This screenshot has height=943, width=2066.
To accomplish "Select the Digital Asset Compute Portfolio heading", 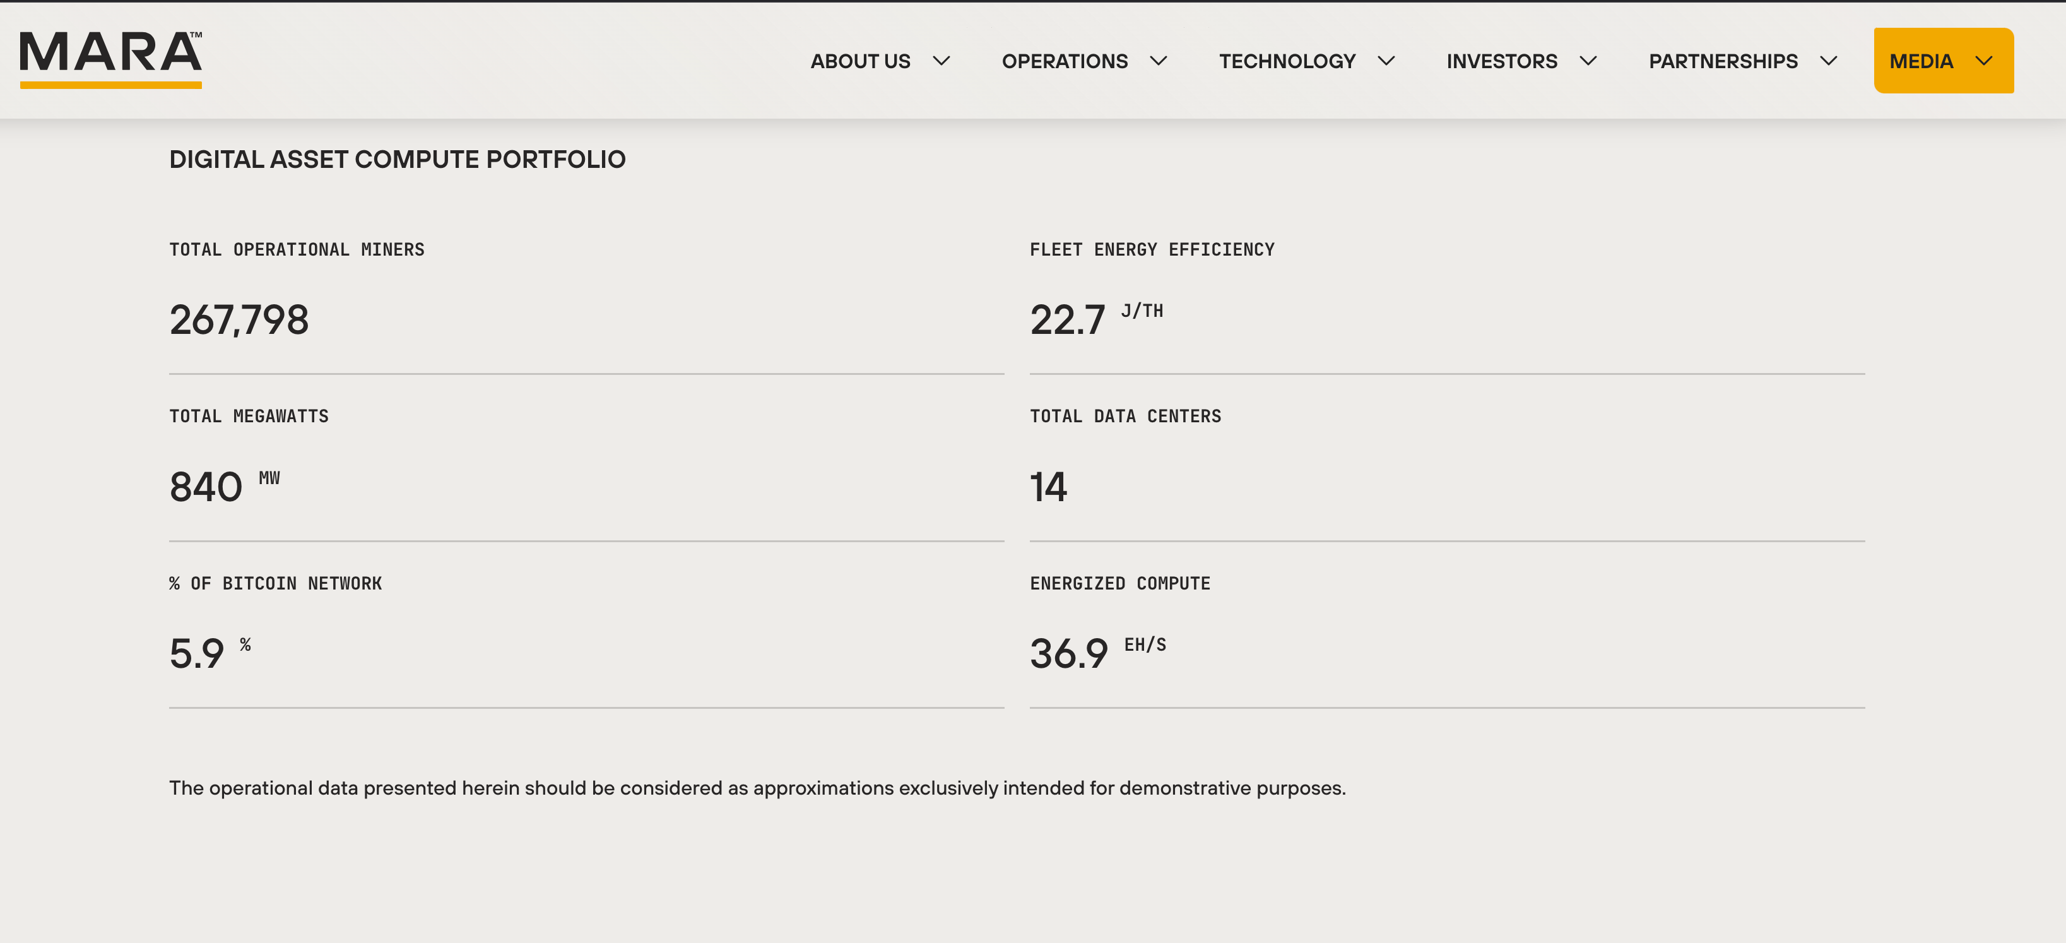I will [397, 159].
